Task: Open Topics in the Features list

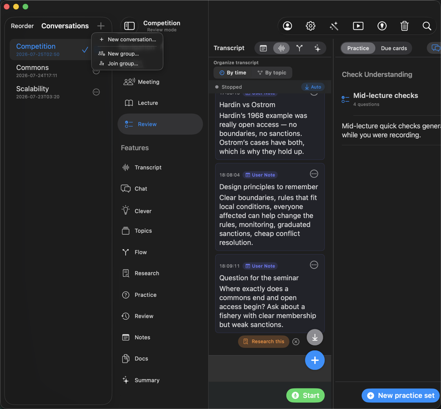Action: coord(137,231)
